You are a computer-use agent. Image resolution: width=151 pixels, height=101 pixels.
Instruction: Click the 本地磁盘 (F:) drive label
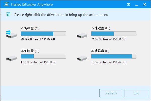100,51
